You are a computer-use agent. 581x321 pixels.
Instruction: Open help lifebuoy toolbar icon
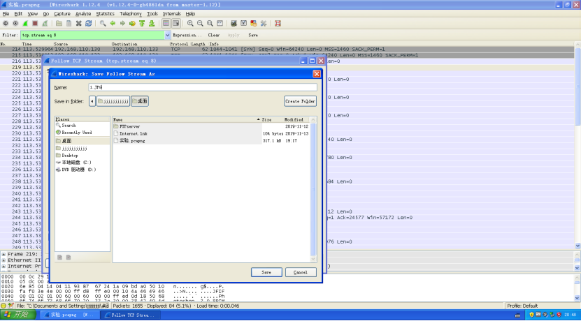pos(278,23)
